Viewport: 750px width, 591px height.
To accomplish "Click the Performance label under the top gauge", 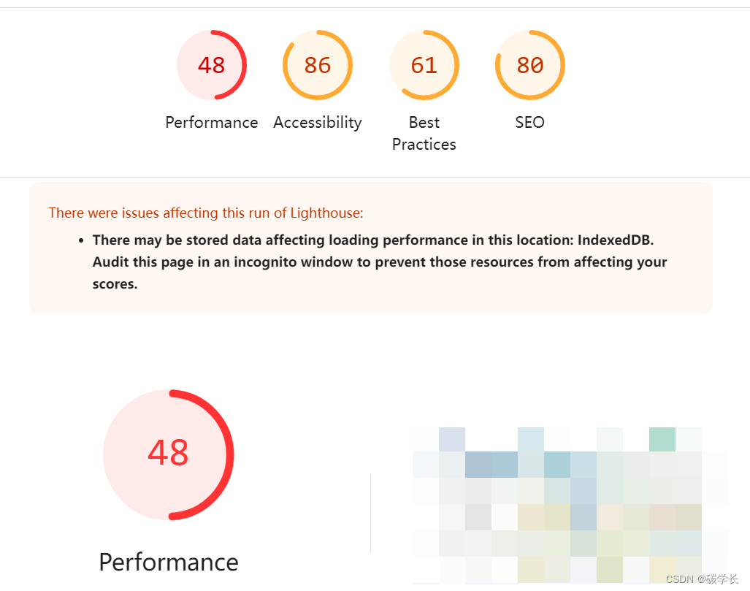I will point(211,123).
